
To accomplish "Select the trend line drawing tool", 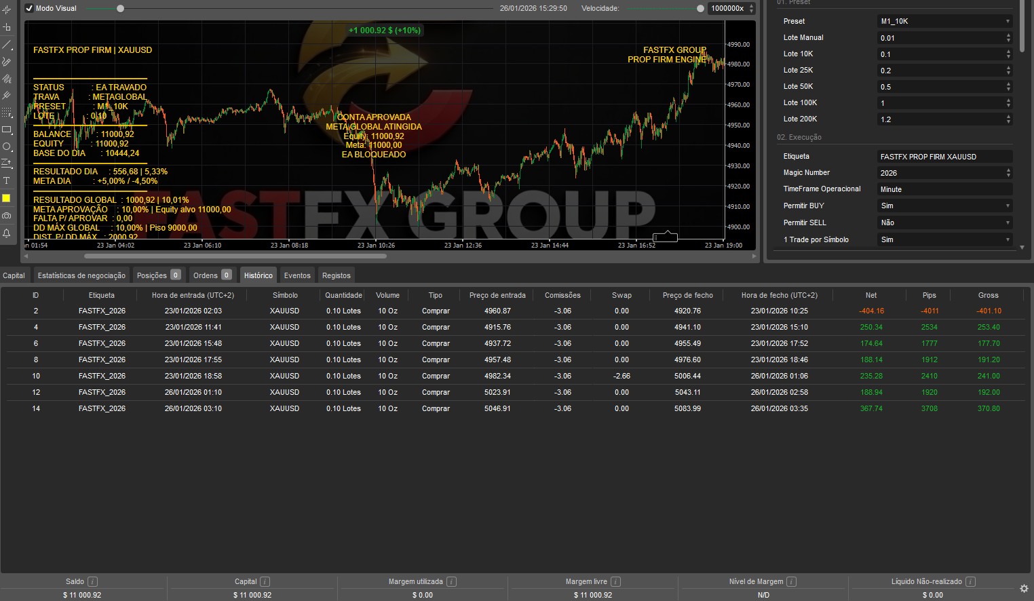I will 7,45.
